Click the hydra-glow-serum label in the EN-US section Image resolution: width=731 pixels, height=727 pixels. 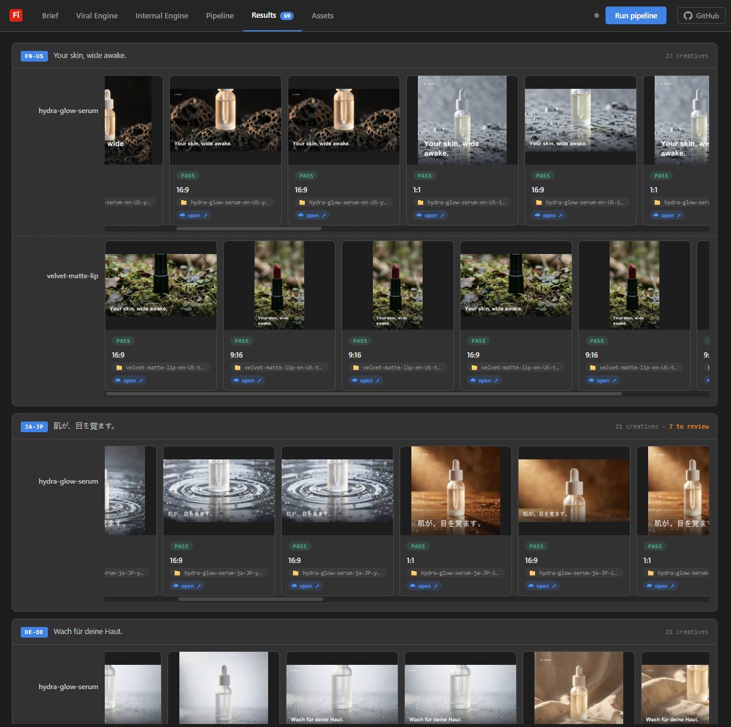coord(68,111)
